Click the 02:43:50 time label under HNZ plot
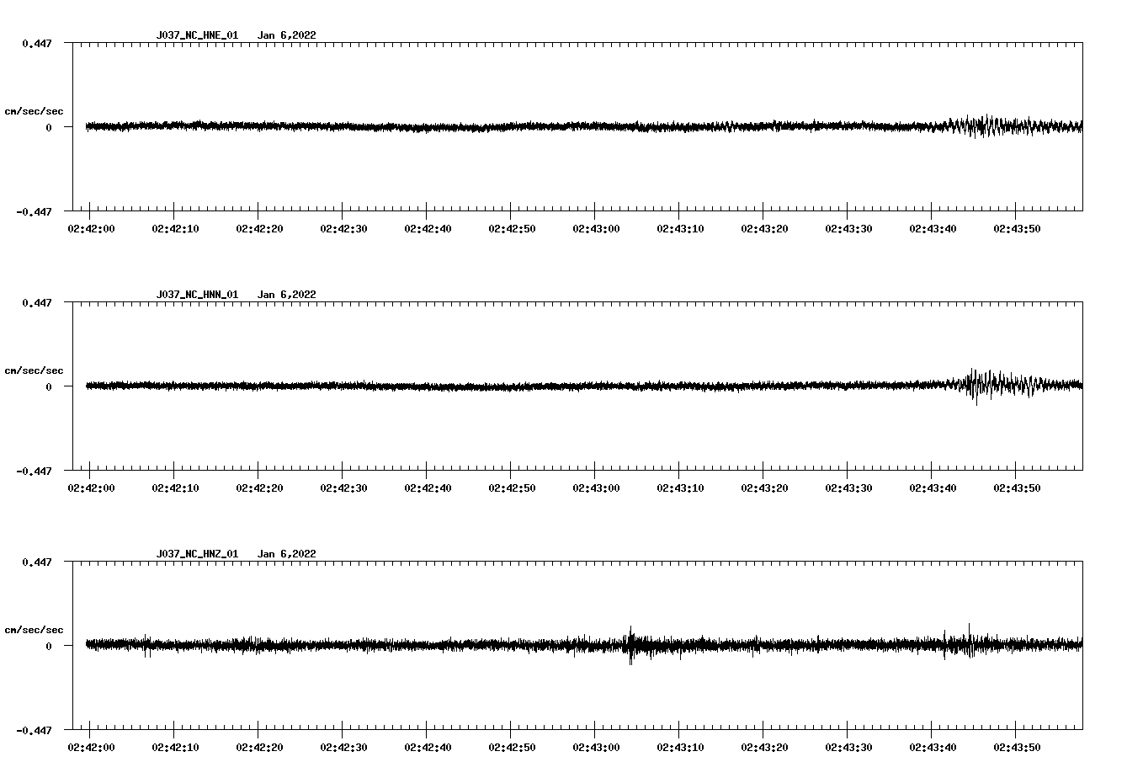Viewport: 1143px width, 778px height. point(1017,748)
